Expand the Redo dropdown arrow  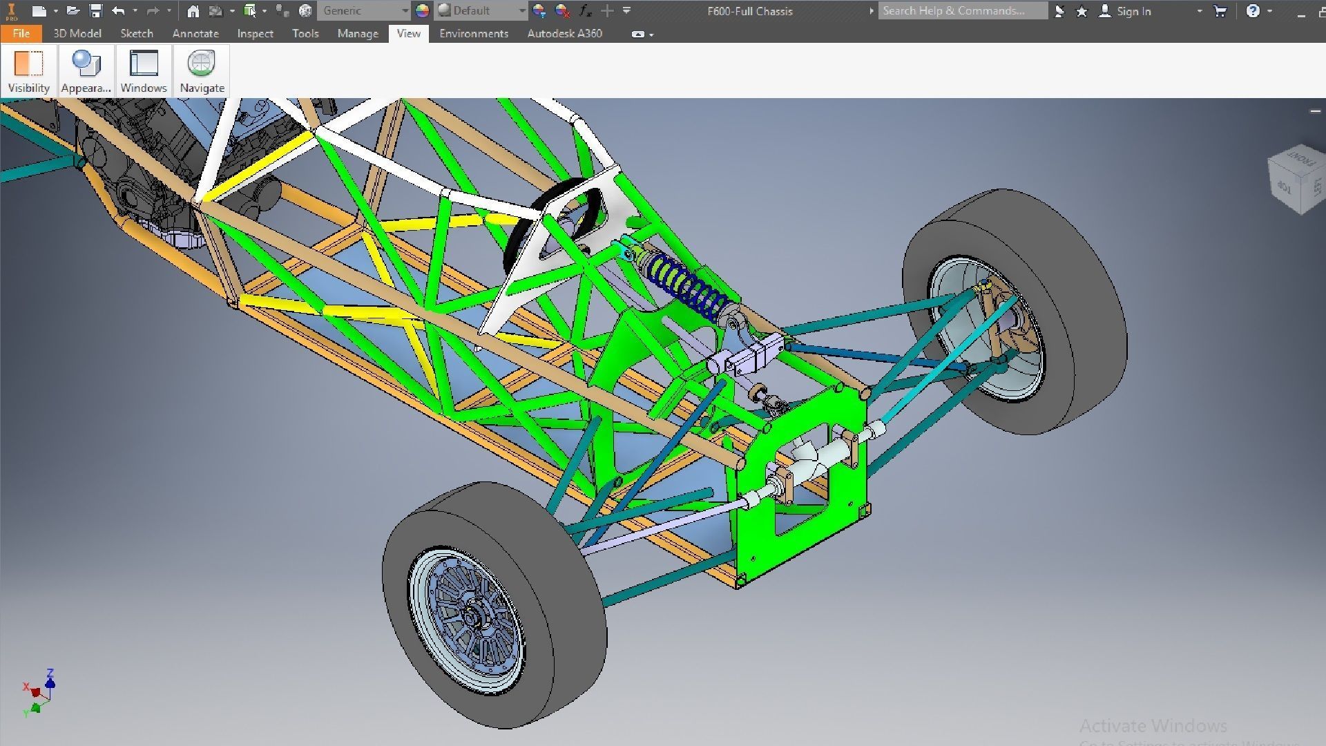tap(169, 10)
